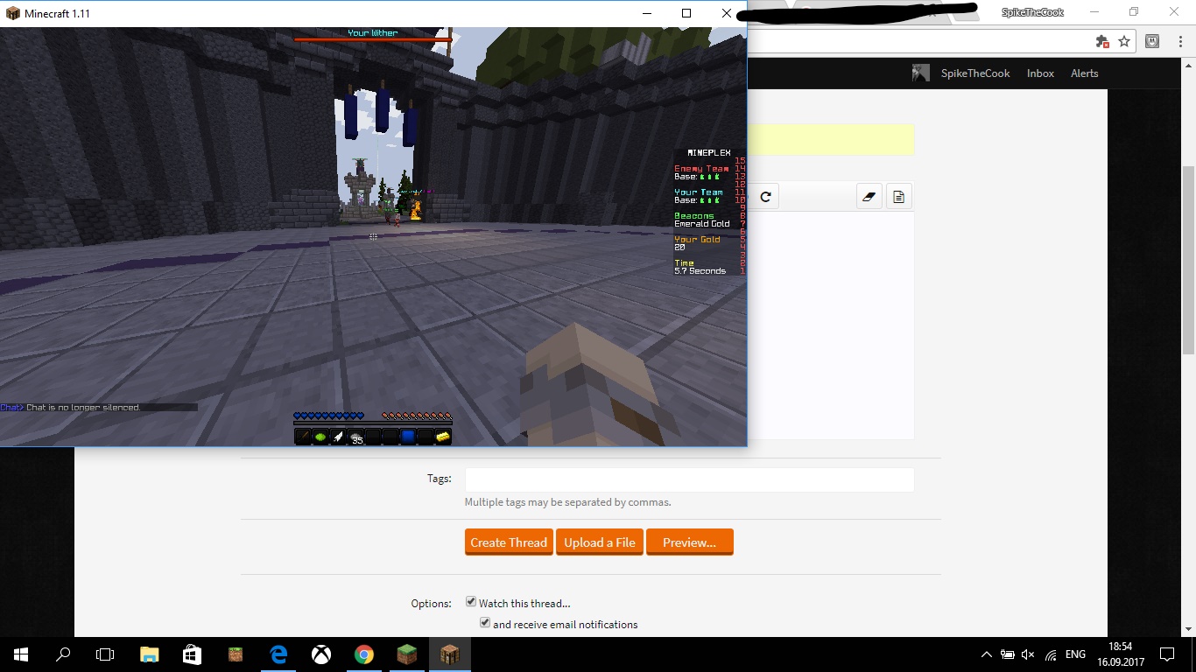Open the Microsoft Edge taskbar icon
Image resolution: width=1196 pixels, height=672 pixels.
point(278,654)
